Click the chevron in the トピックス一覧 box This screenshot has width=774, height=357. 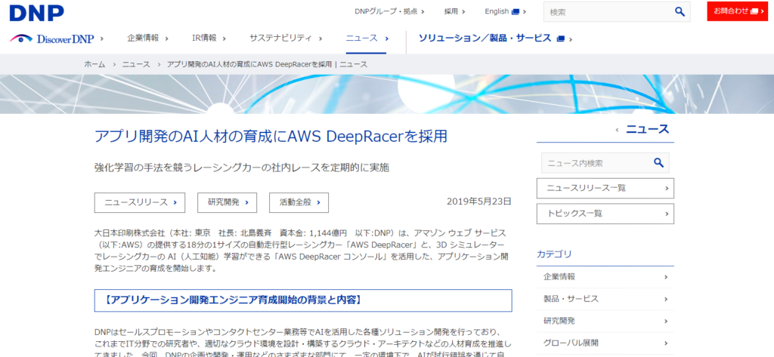click(x=667, y=214)
